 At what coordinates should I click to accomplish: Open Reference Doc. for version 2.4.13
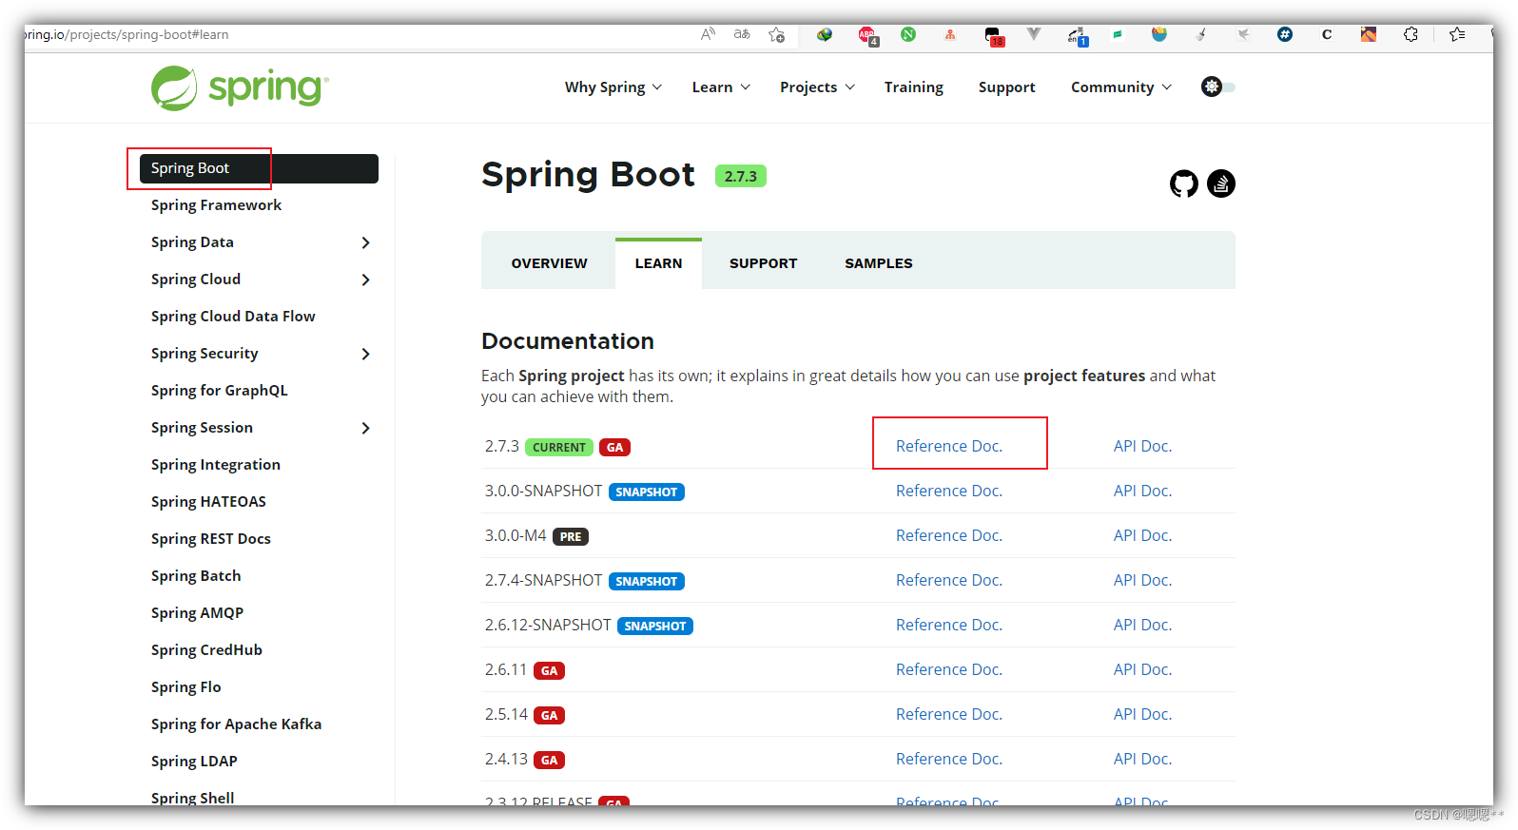point(948,759)
